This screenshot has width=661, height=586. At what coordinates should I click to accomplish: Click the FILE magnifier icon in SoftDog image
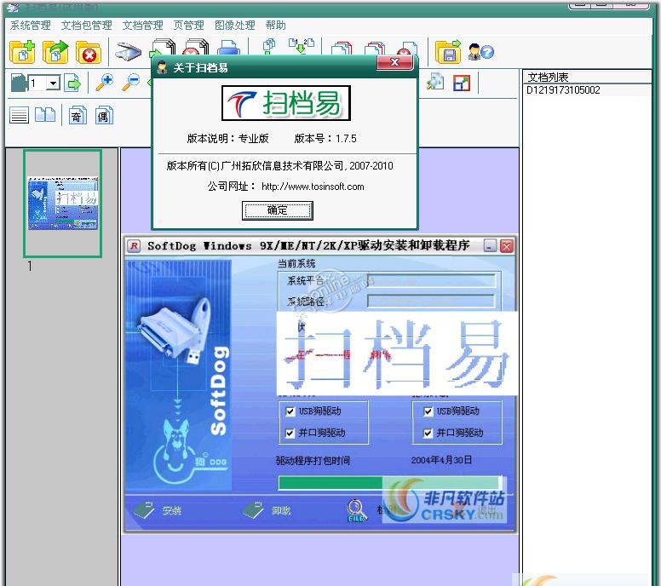357,510
